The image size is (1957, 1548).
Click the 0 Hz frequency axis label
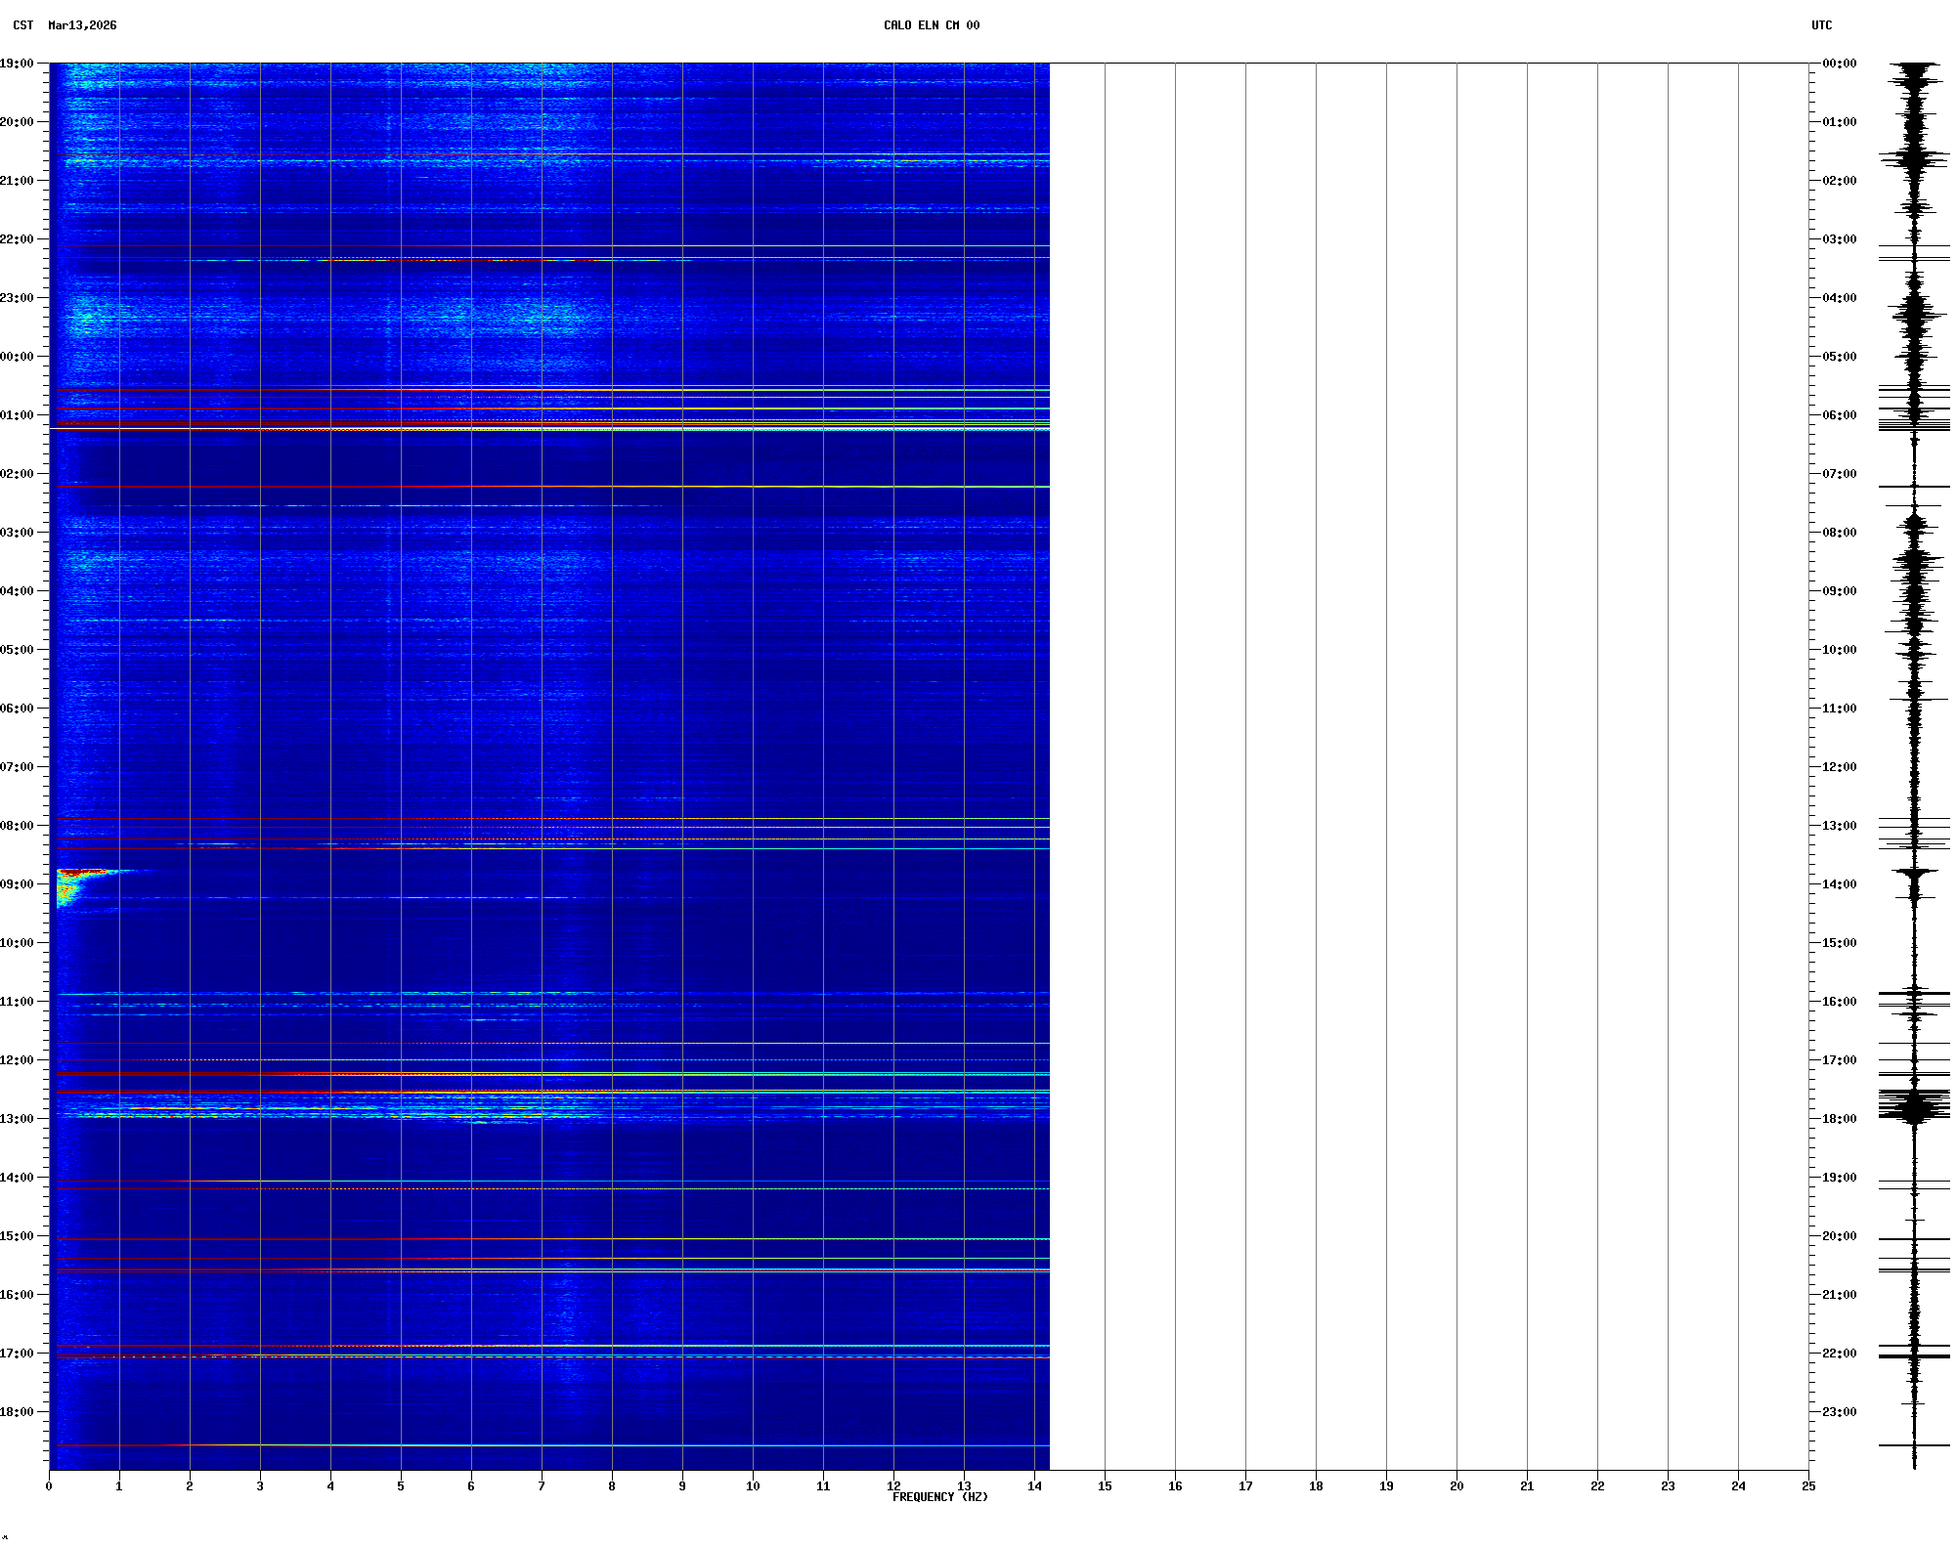49,1486
